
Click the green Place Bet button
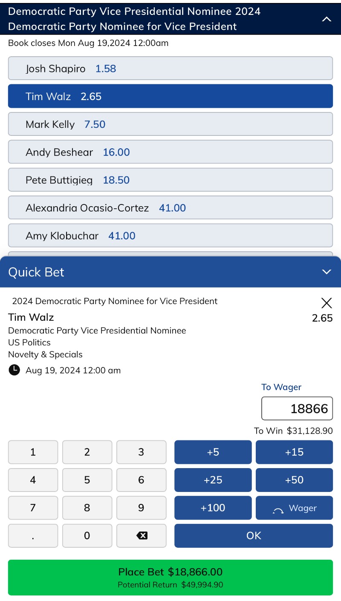pyautogui.click(x=170, y=577)
